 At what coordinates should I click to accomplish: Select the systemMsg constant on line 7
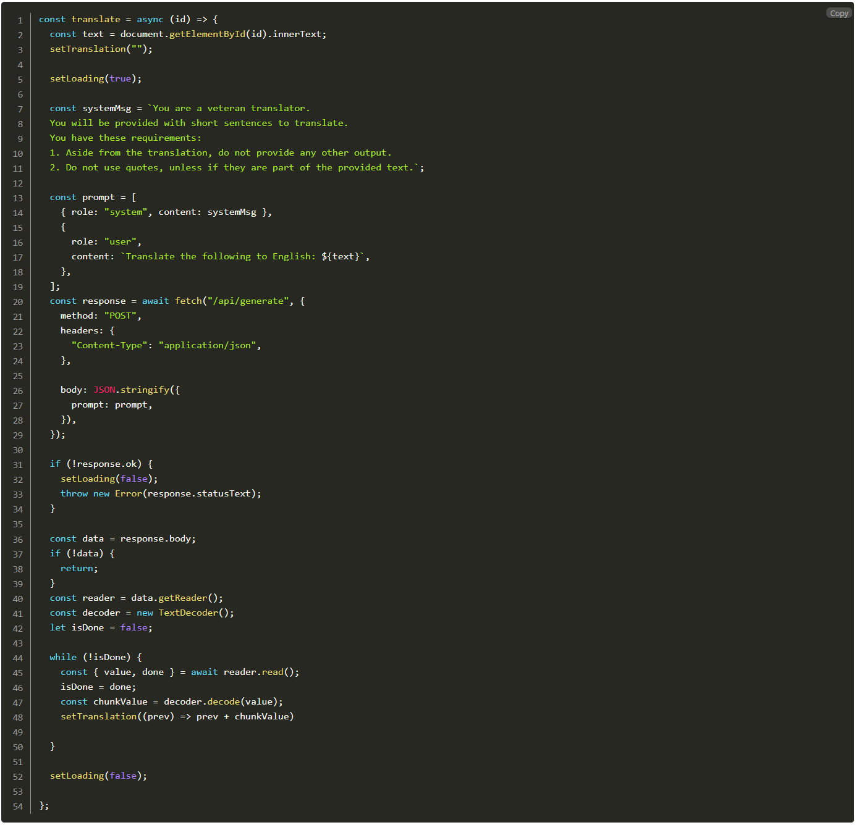(106, 108)
